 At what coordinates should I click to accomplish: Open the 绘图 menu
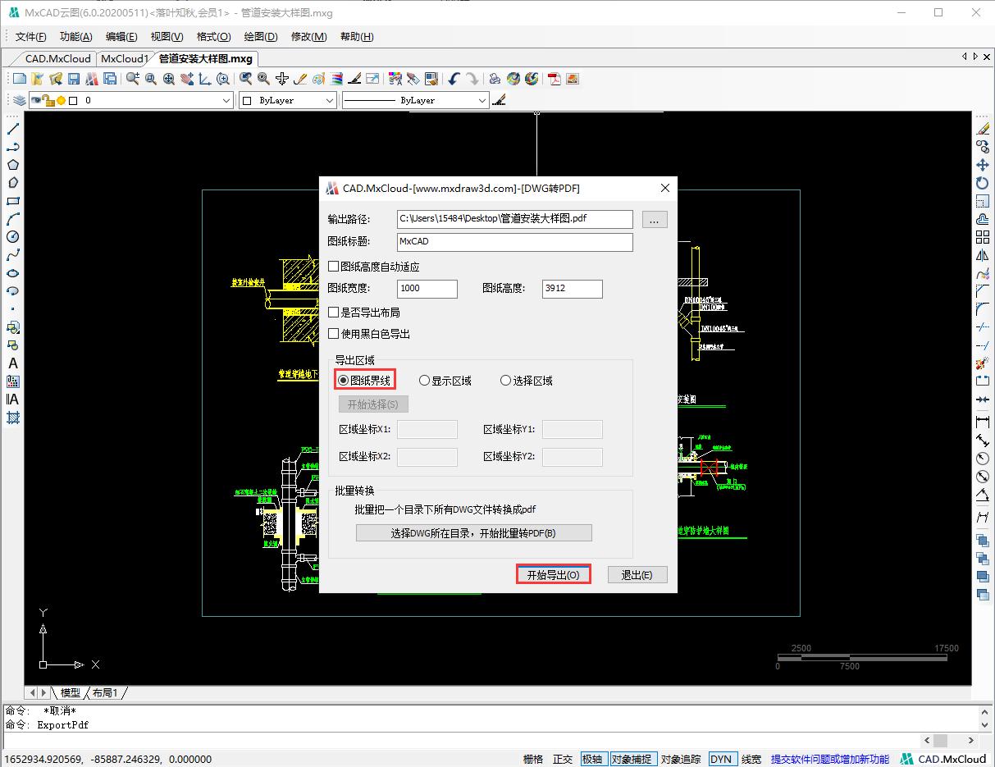point(260,36)
